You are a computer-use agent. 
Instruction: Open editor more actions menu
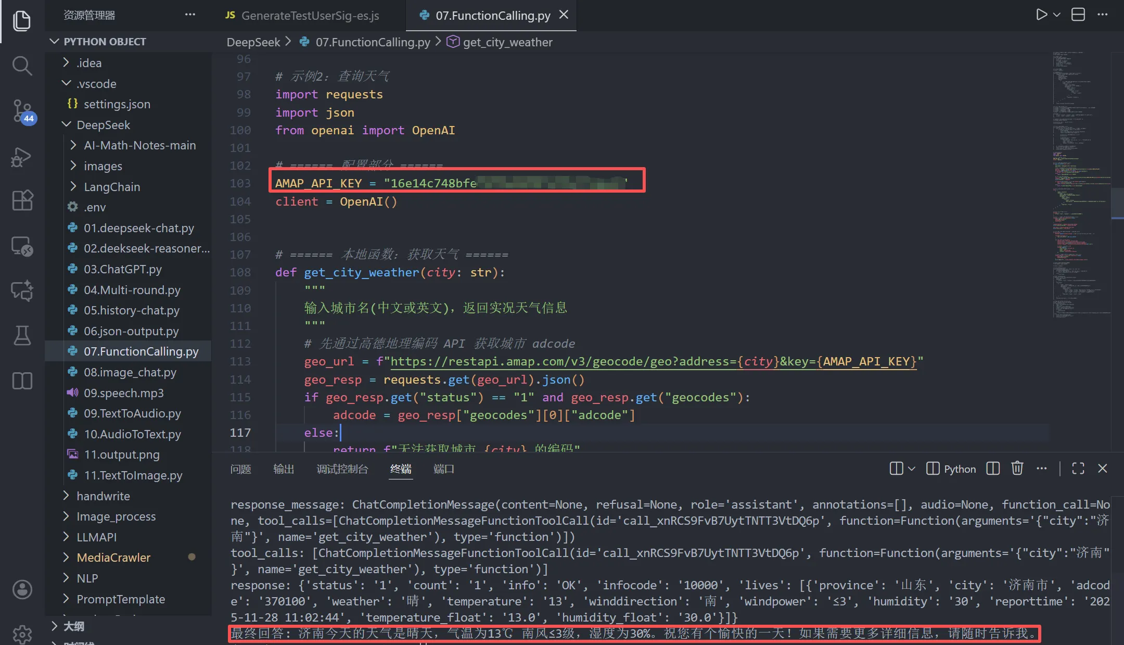(1103, 15)
